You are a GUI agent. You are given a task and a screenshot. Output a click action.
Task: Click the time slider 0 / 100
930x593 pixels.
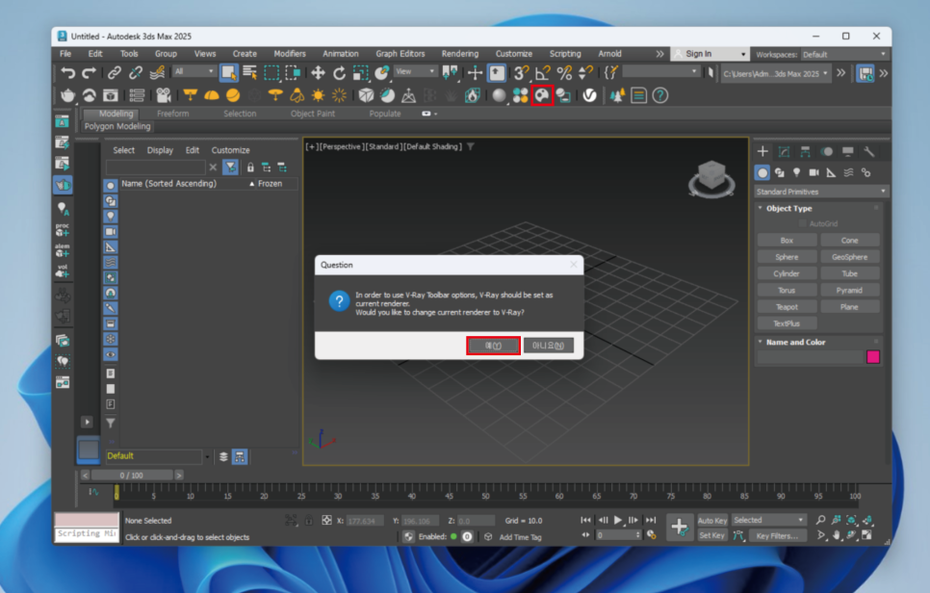[132, 475]
